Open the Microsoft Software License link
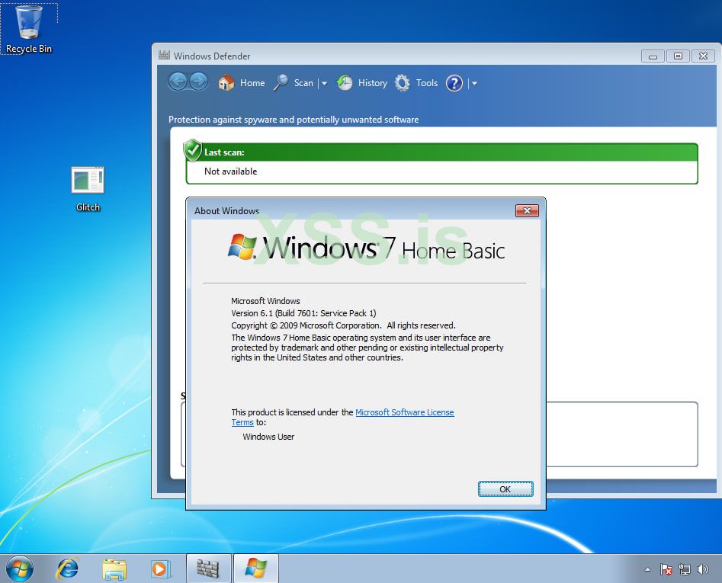The image size is (722, 583). pyautogui.click(x=404, y=412)
